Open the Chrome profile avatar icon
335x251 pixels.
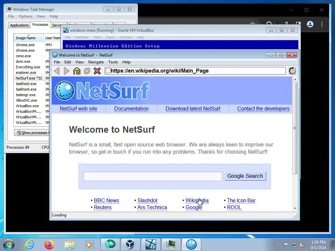(x=310, y=24)
